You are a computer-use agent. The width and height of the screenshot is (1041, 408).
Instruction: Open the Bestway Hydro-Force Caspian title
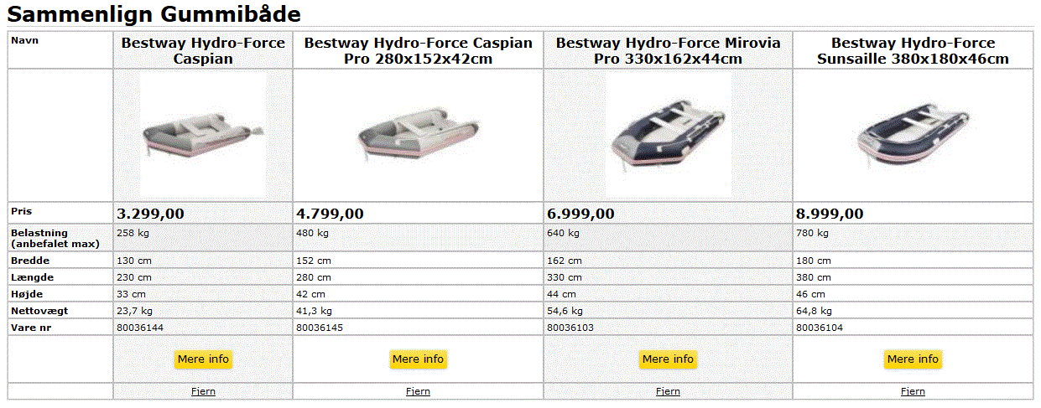pyautogui.click(x=203, y=50)
